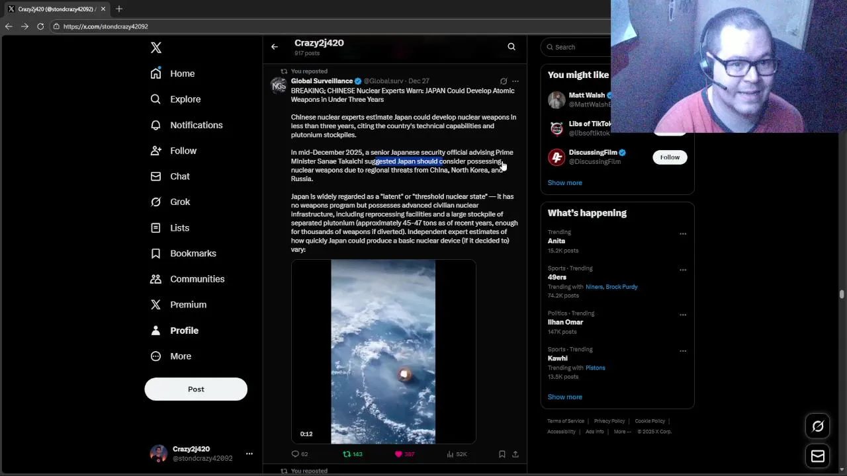Go back with the profile back arrow
Screen dimensions: 847x476
pyautogui.click(x=275, y=47)
